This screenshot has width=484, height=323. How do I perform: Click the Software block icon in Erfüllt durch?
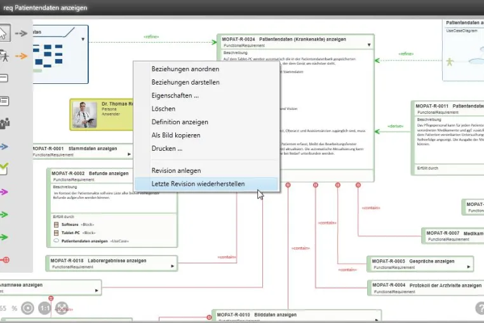(56, 224)
